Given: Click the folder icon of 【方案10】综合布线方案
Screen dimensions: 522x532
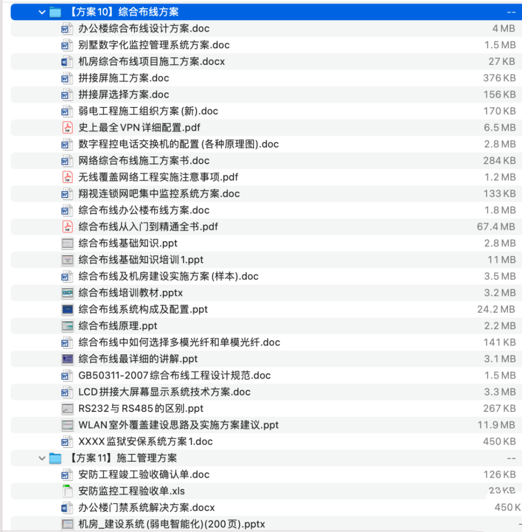Looking at the screenshot, I should pos(54,11).
